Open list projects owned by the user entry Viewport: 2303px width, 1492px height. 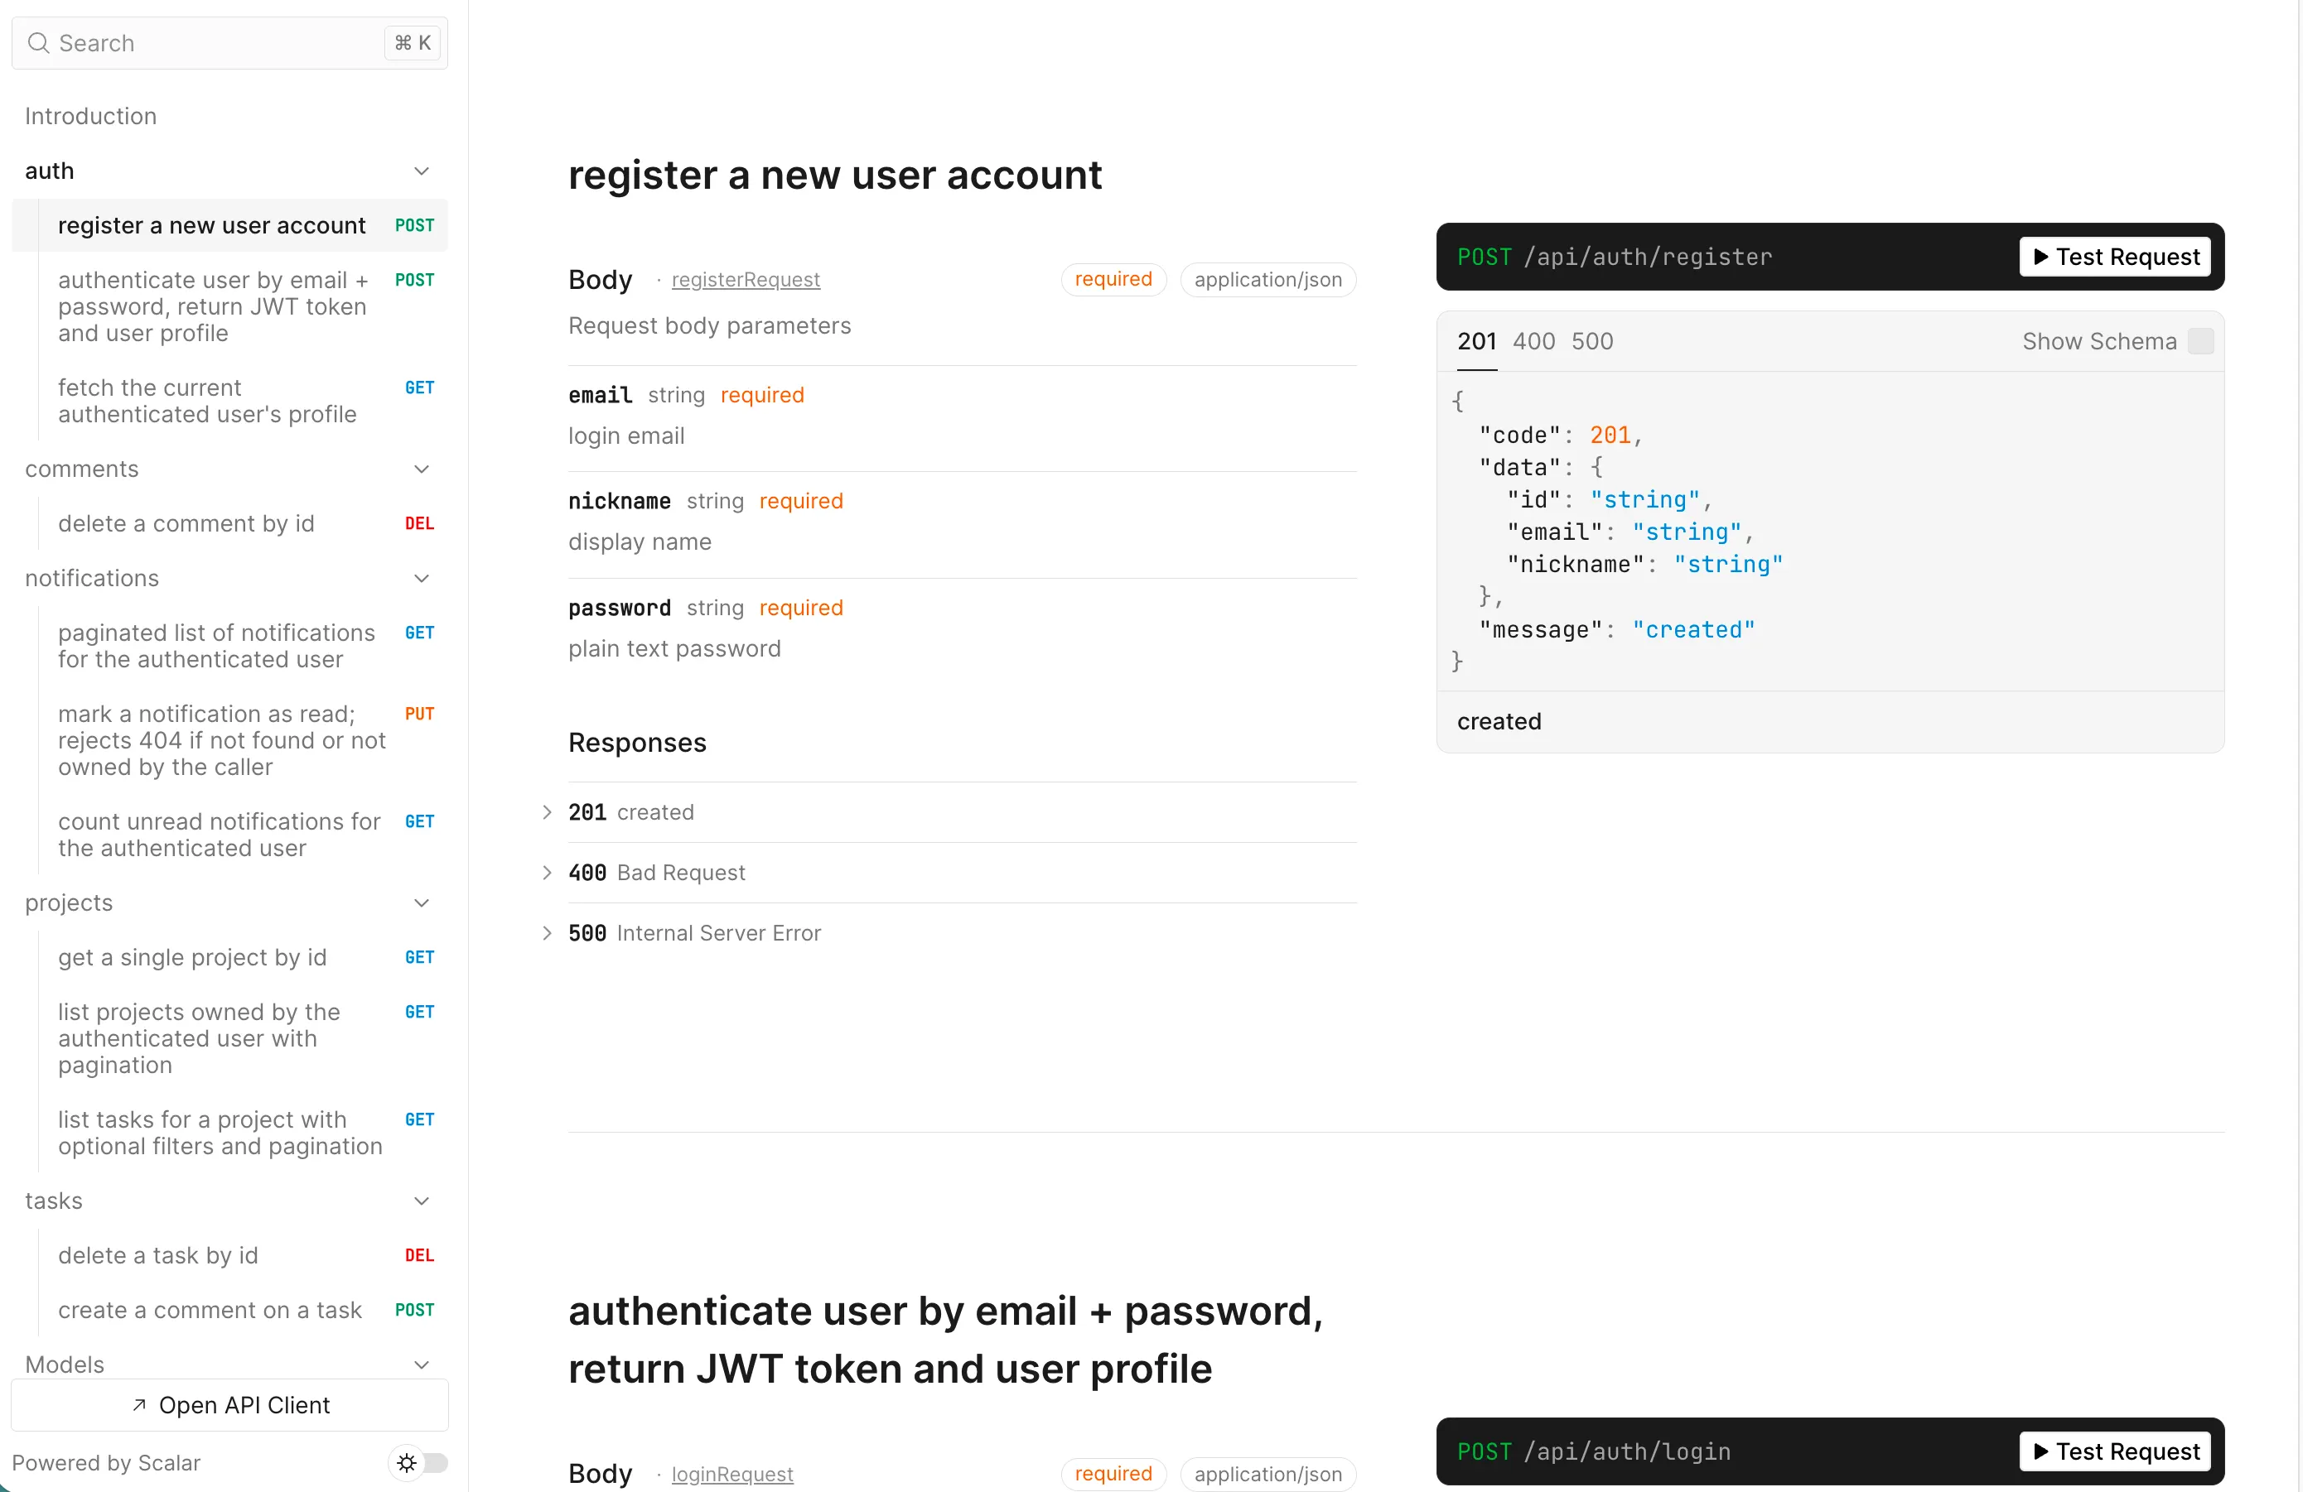point(230,1038)
